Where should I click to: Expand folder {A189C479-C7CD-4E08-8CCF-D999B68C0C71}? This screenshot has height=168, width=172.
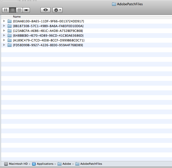[4, 40]
